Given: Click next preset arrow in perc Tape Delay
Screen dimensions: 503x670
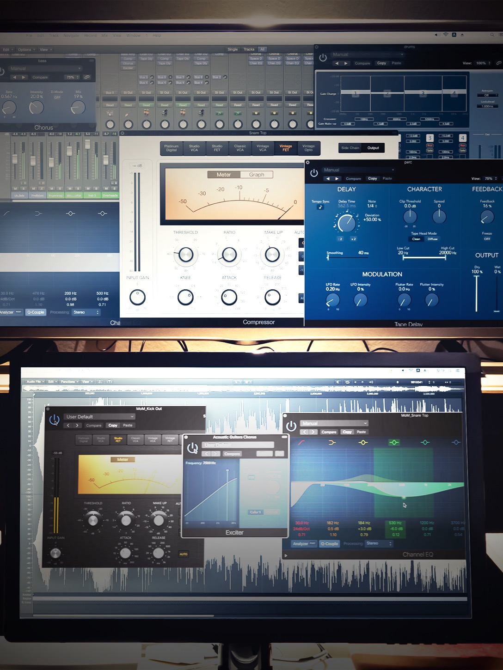Looking at the screenshot, I should coord(337,178).
